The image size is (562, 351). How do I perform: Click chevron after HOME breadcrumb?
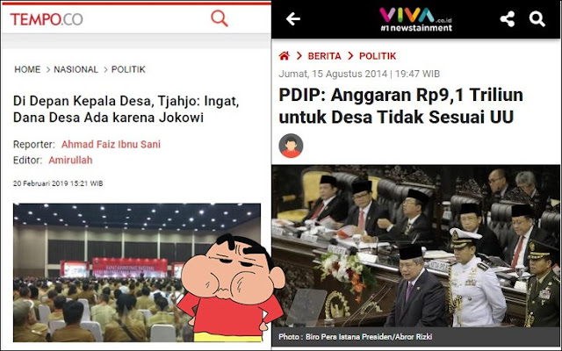pos(47,70)
